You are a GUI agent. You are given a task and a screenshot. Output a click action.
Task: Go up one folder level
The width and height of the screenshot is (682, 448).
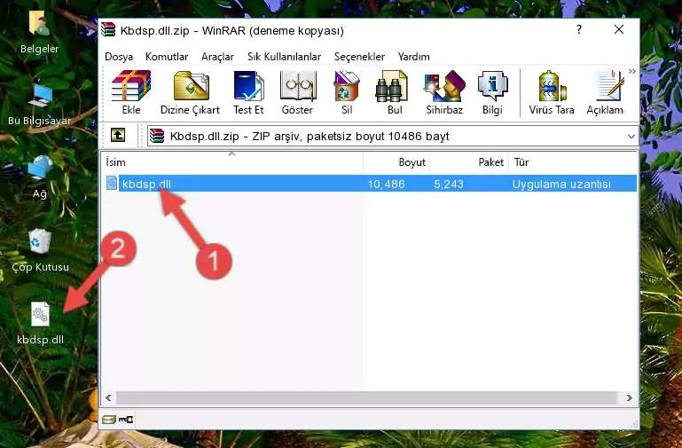pos(118,135)
